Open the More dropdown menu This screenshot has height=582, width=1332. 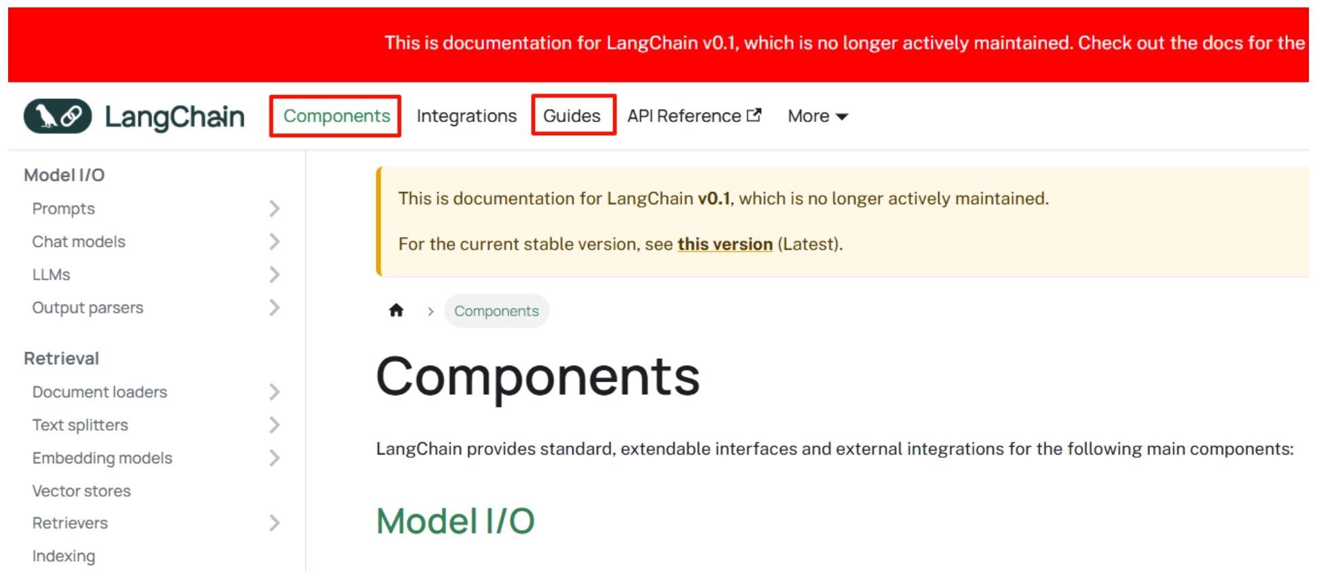817,116
